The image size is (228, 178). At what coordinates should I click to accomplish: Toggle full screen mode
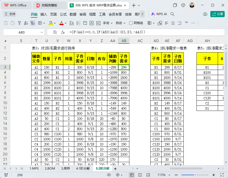tap(222, 175)
